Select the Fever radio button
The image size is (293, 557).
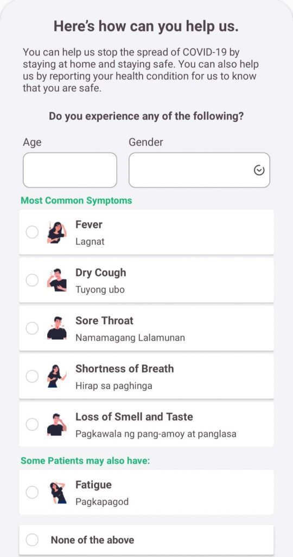[32, 232]
